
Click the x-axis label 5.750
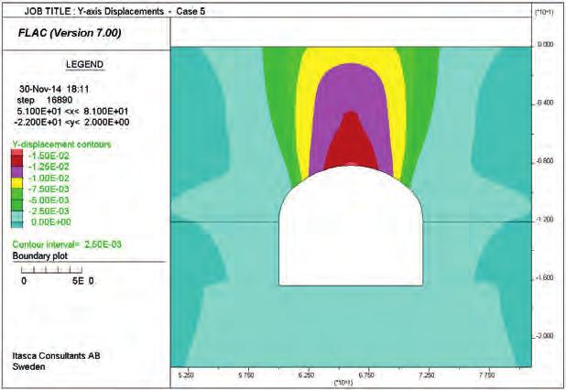[x=246, y=375]
